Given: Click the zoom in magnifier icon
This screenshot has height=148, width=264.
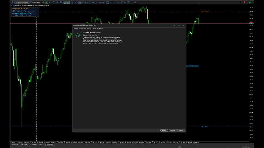Looking at the screenshot, I should (54, 2).
